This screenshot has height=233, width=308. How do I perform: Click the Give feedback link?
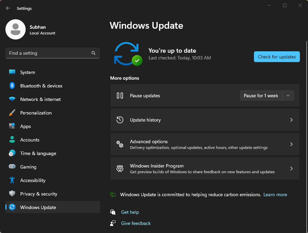136,223
